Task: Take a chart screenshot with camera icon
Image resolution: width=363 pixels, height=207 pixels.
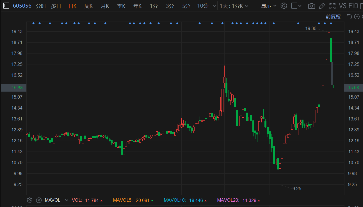Action: click(311, 6)
